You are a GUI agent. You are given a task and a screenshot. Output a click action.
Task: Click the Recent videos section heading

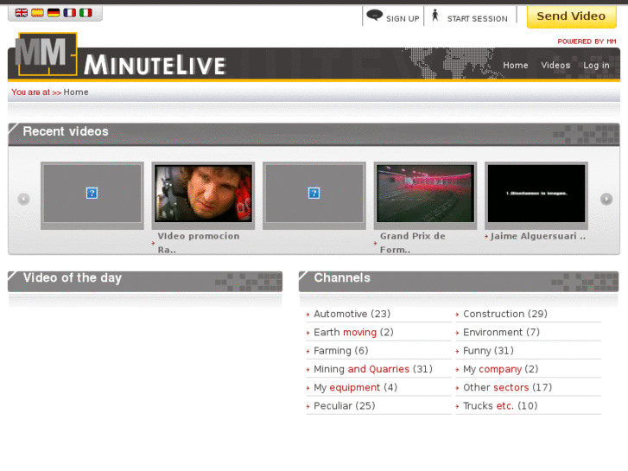[x=66, y=131]
